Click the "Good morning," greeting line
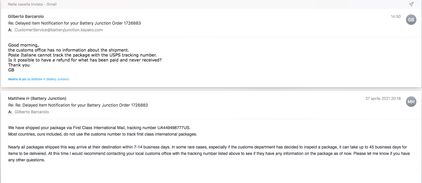This screenshot has height=183, width=422. (23, 45)
